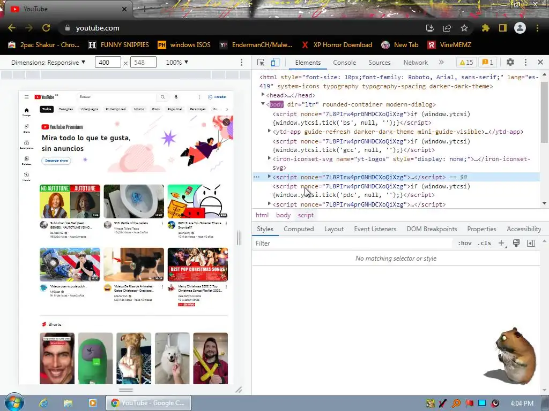Open the windows ISOS bookmark
The width and height of the screenshot is (549, 411).
(x=184, y=45)
